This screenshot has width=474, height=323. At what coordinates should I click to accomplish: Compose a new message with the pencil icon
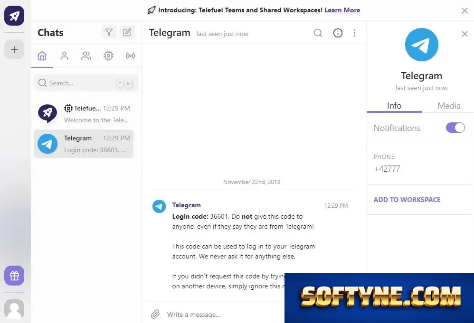coord(127,32)
